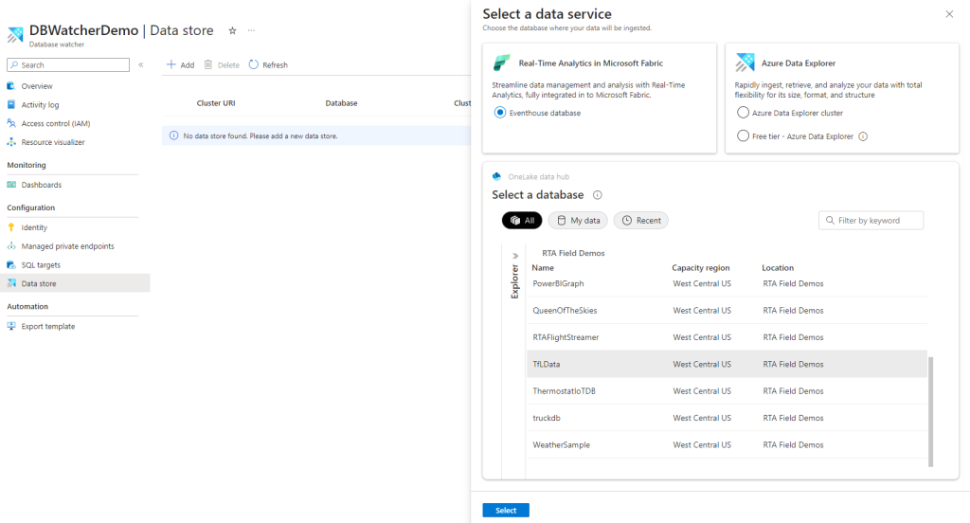This screenshot has height=523, width=970.
Task: Sort databases by Name column
Action: (x=543, y=268)
